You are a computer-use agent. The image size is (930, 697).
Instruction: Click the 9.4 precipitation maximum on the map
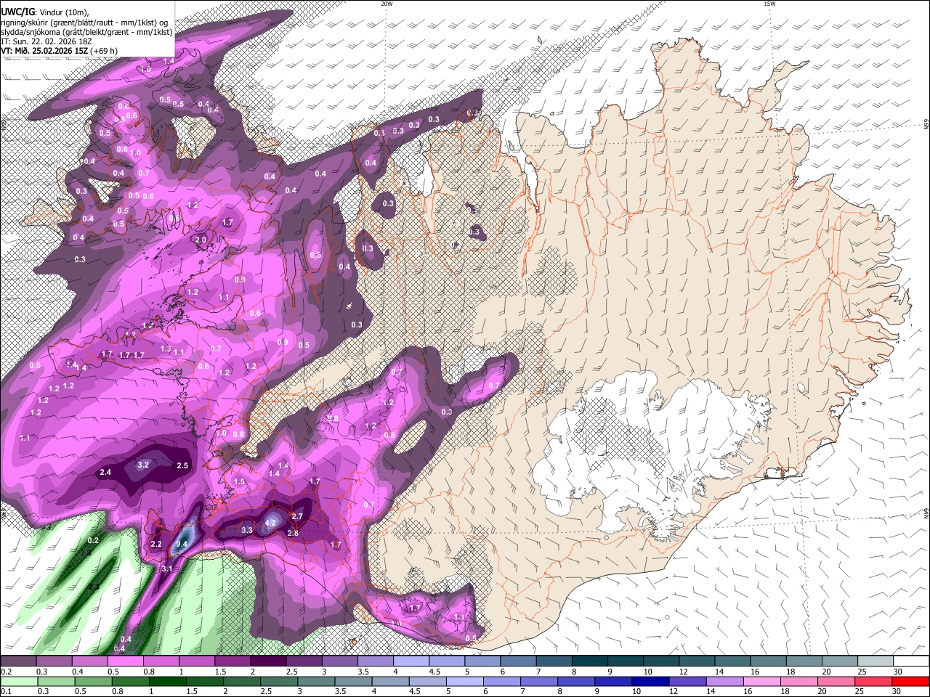(x=183, y=544)
